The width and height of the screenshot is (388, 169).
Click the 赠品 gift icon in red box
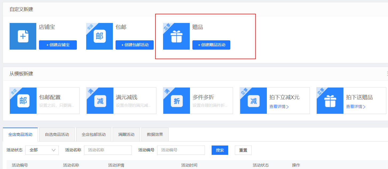pyautogui.click(x=176, y=36)
